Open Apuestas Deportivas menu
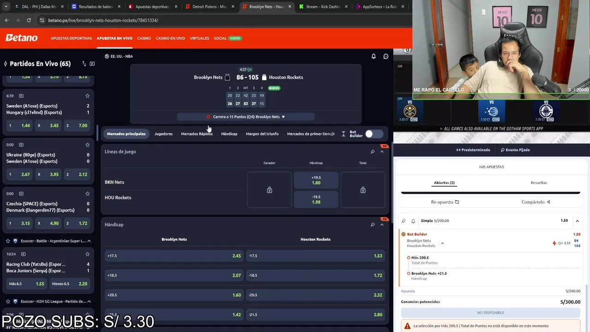 (71, 38)
